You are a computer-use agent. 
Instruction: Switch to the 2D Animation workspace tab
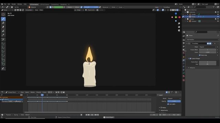pos(34,4)
